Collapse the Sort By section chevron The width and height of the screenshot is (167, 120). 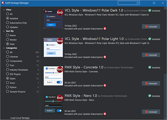(x=4, y=31)
